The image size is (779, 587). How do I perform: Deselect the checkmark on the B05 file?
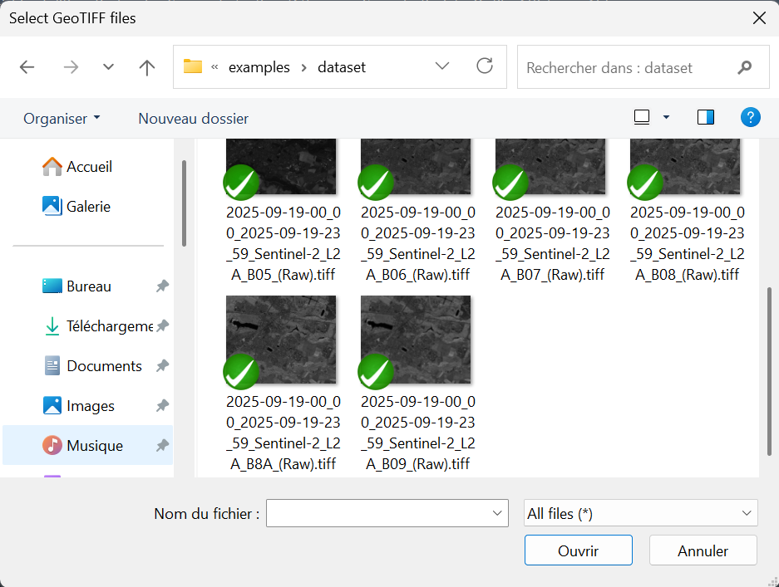(241, 182)
